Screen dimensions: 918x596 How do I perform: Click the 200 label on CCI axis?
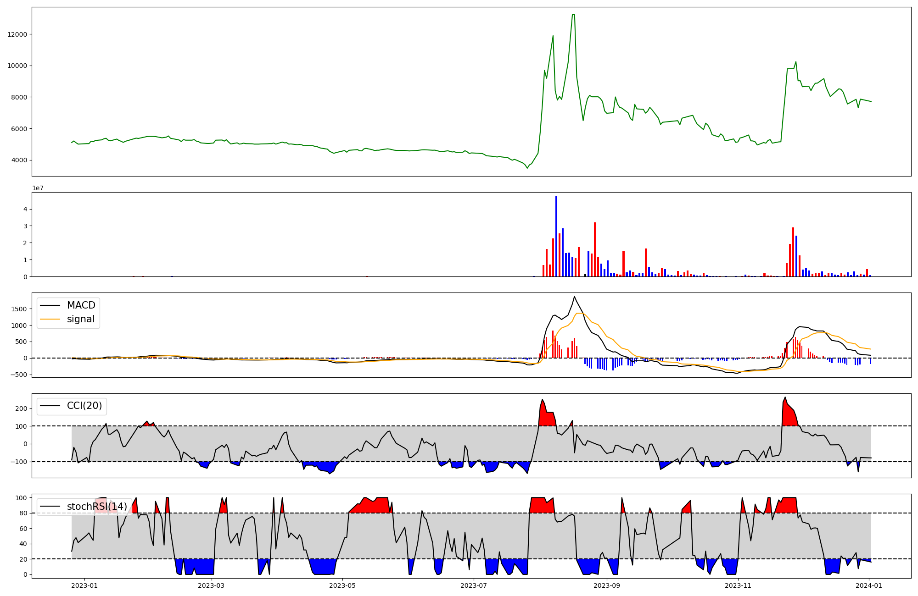tap(22, 408)
